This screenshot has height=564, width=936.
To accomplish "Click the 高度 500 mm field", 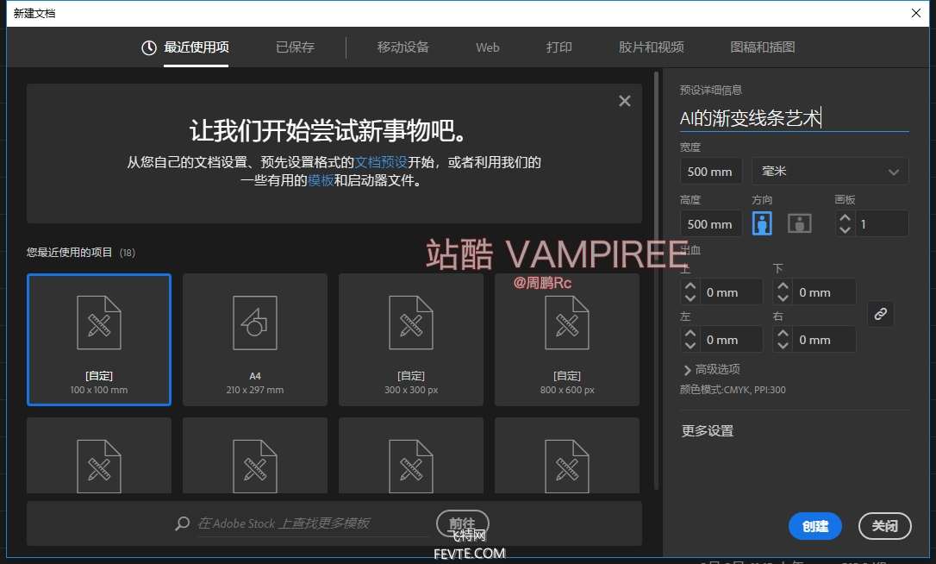I will (710, 224).
